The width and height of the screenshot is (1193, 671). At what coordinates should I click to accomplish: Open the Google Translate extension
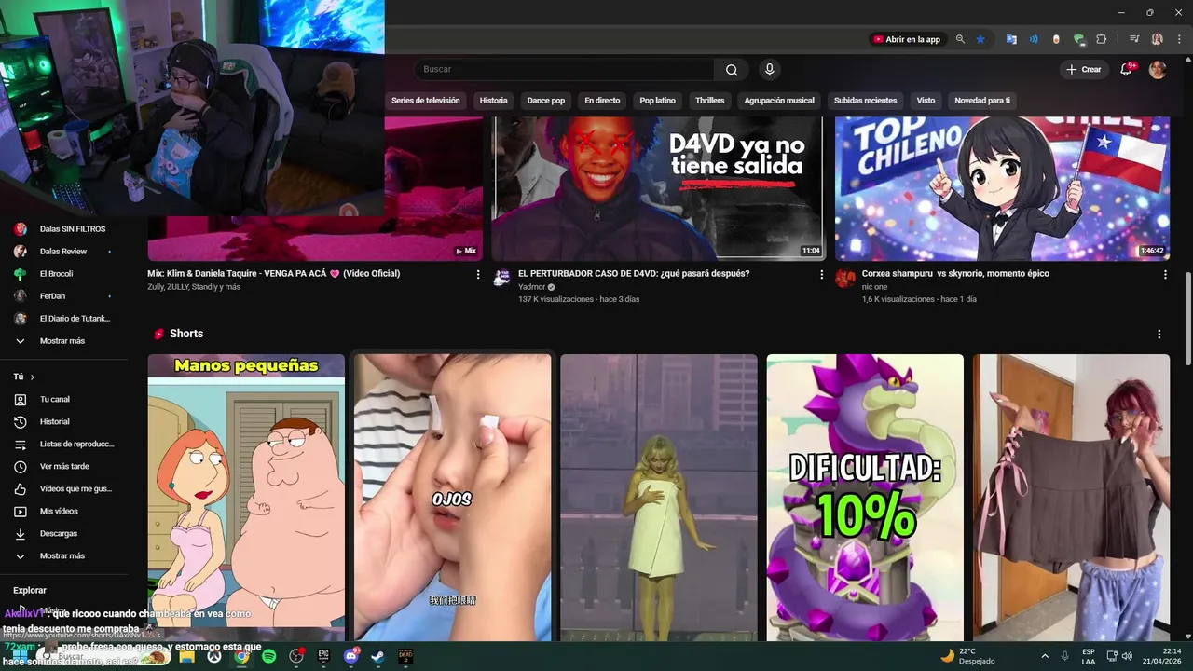pos(1011,39)
